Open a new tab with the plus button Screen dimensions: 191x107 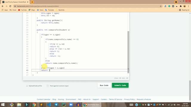[x=32, y=2]
